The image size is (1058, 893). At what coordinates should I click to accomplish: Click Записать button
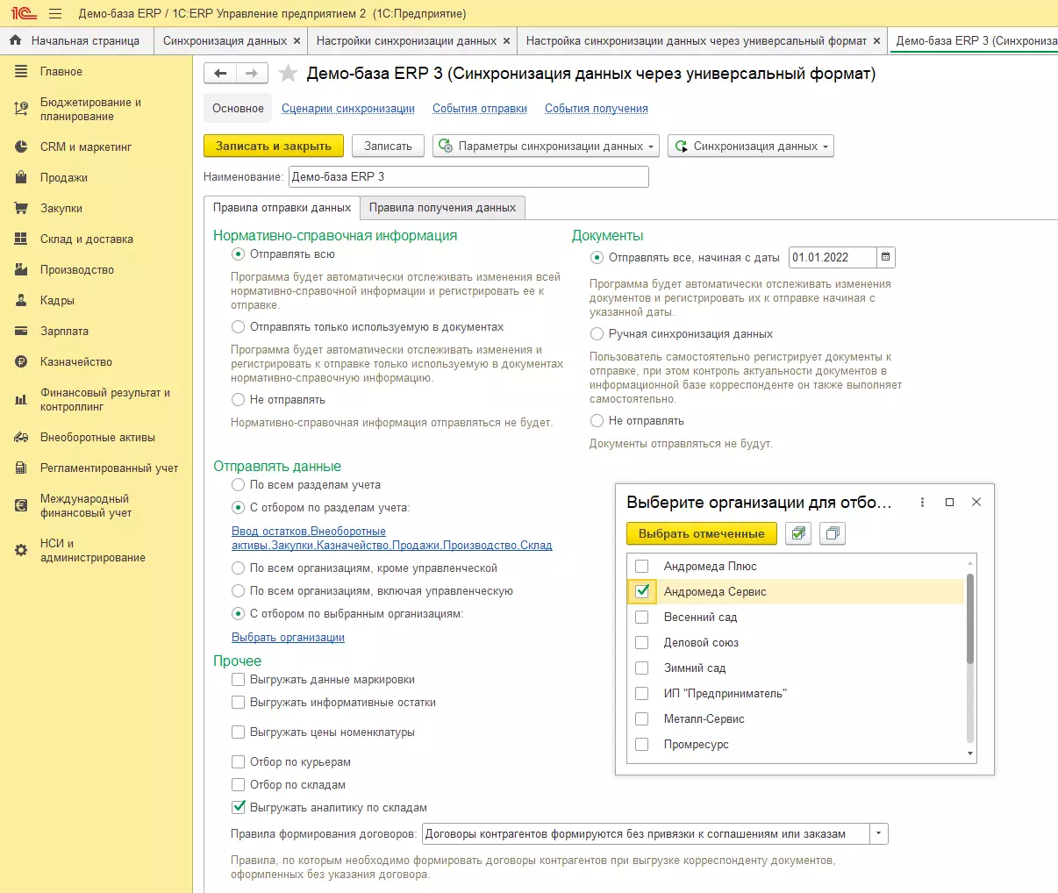tap(388, 146)
